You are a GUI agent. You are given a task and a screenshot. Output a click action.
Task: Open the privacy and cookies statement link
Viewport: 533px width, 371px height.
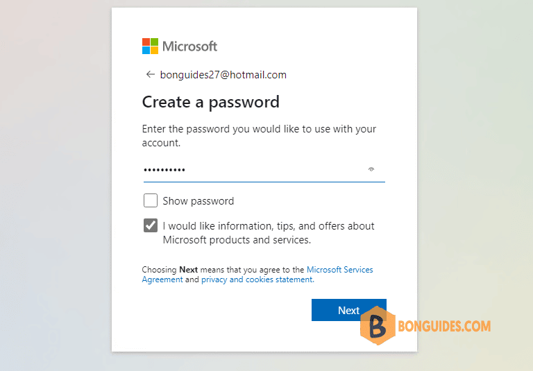tap(257, 279)
